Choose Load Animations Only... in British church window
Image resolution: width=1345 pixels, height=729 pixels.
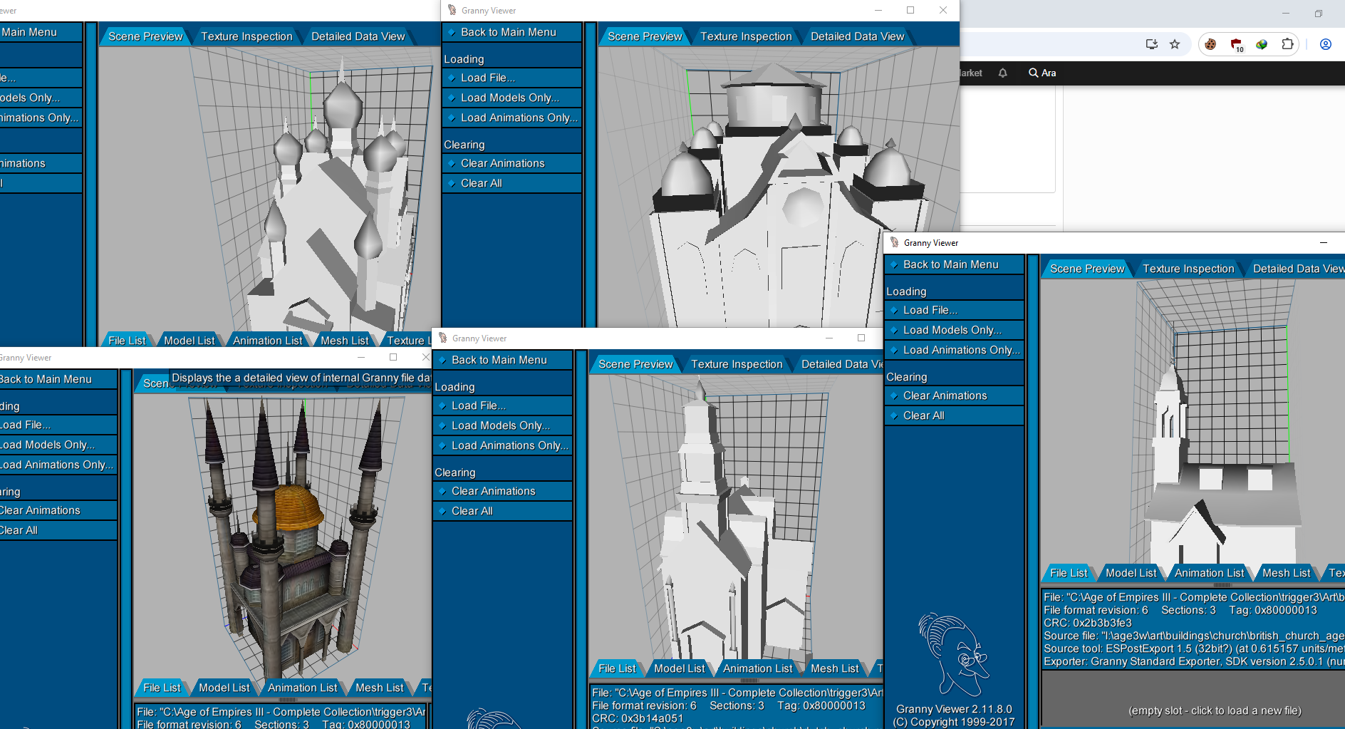(x=954, y=350)
